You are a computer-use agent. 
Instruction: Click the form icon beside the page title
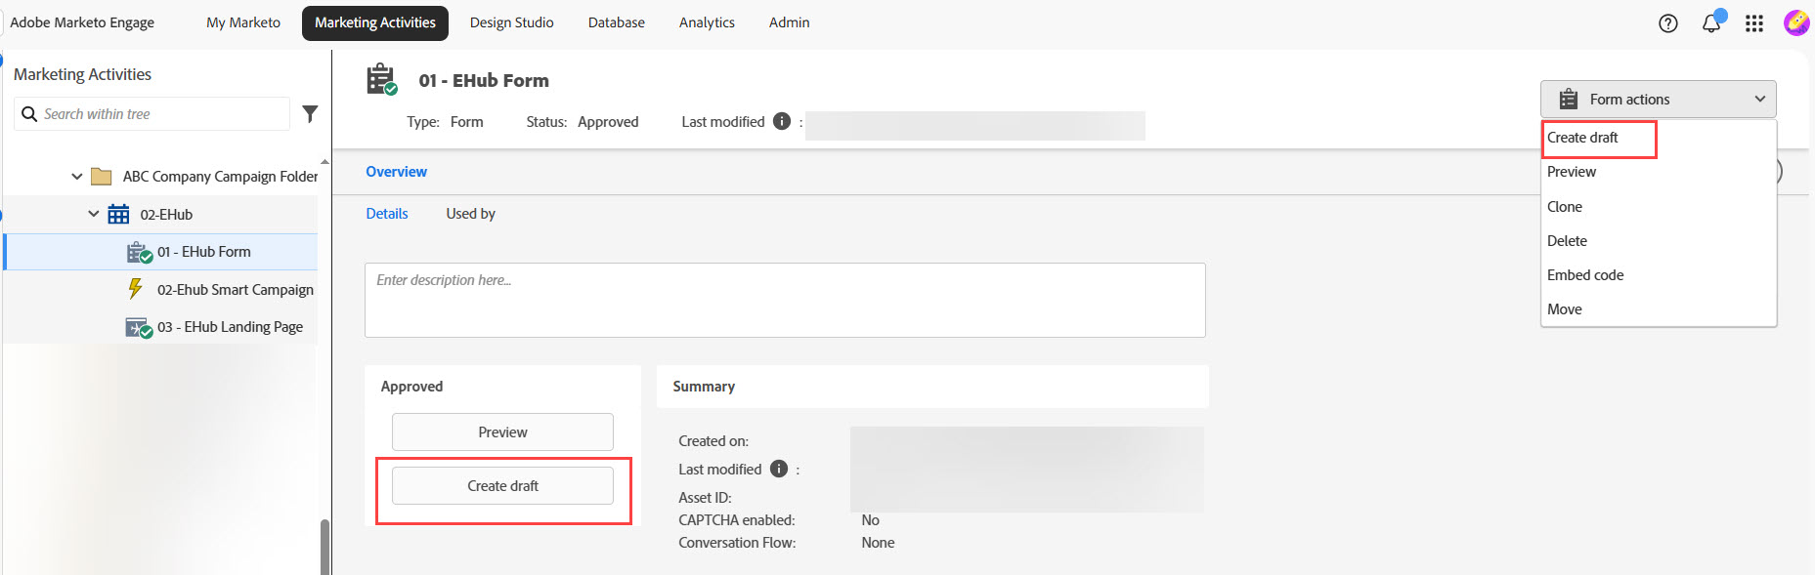(381, 79)
